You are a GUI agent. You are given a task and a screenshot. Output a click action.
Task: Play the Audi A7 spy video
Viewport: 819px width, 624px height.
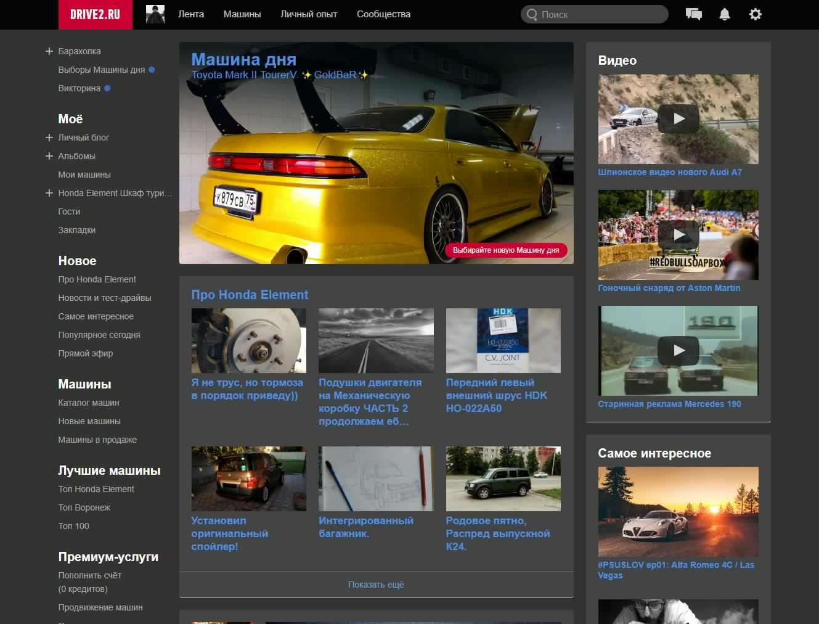click(x=678, y=119)
